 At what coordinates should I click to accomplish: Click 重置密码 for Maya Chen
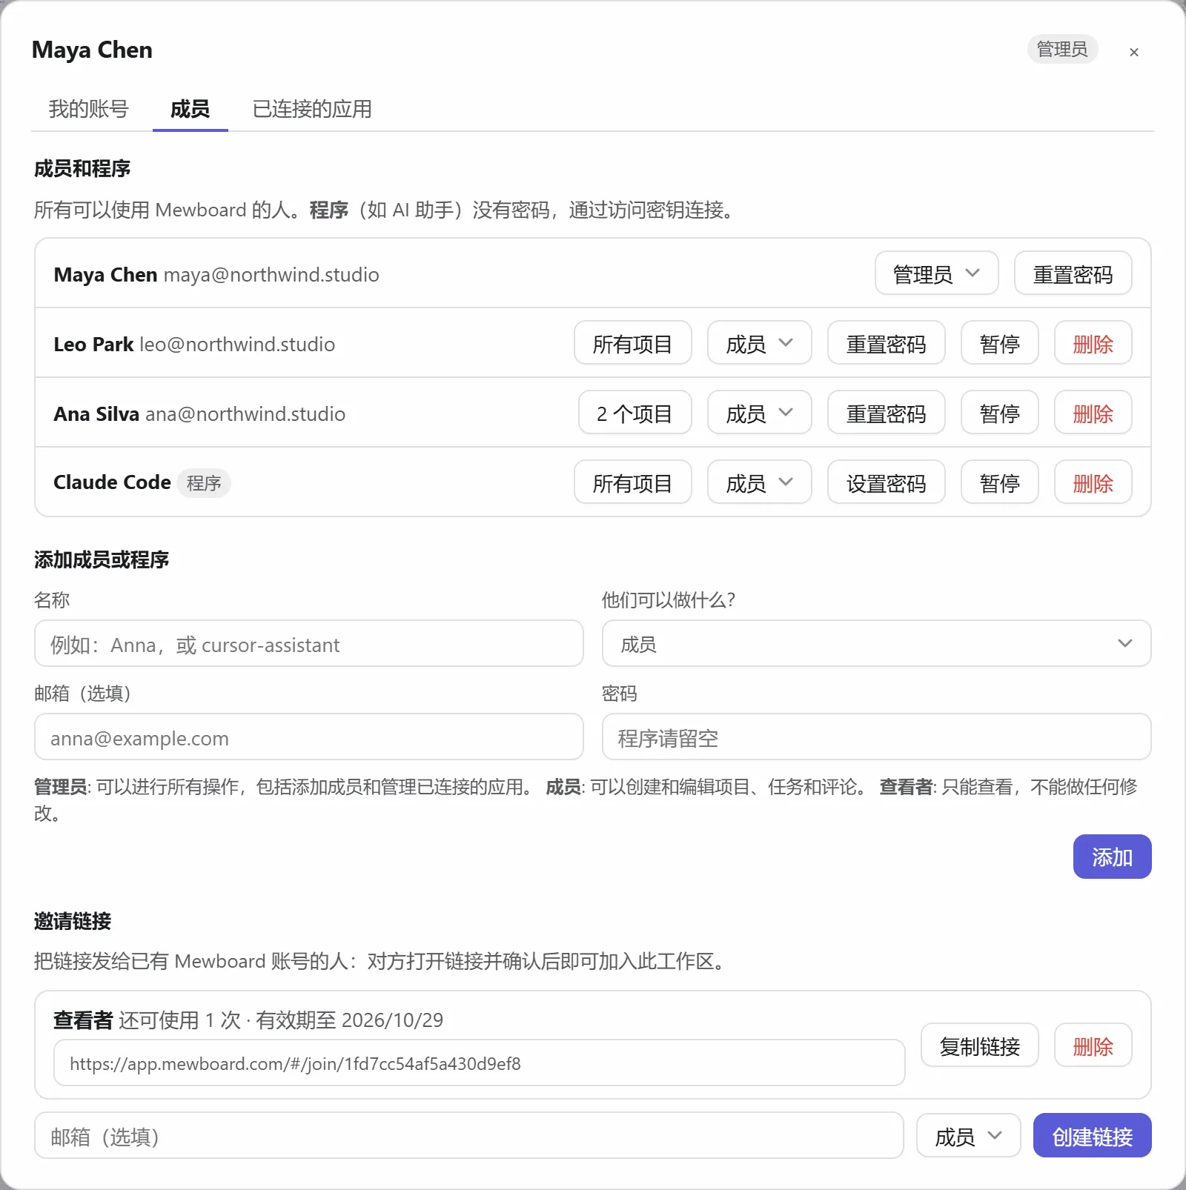(1073, 273)
